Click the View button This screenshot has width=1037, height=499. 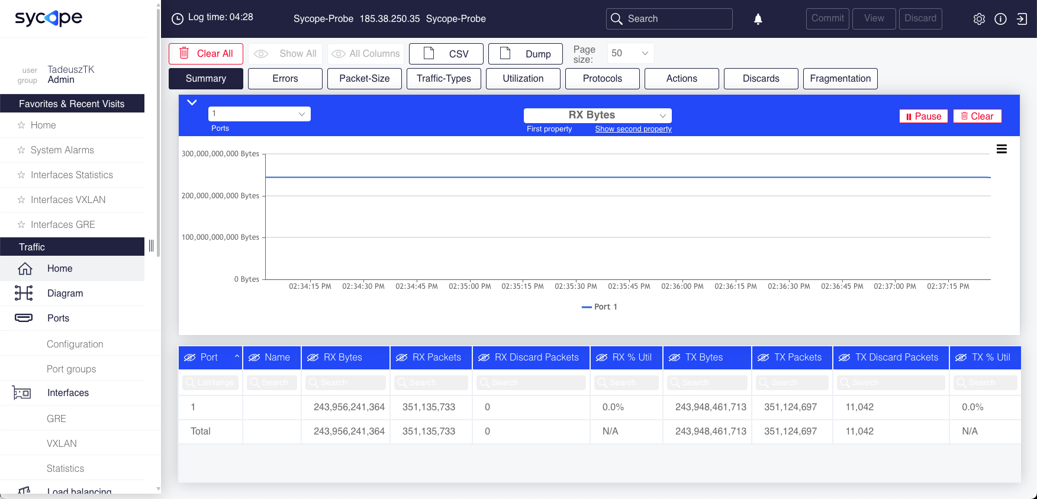pos(874,18)
